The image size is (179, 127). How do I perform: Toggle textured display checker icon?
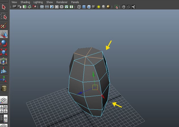coord(93,7)
